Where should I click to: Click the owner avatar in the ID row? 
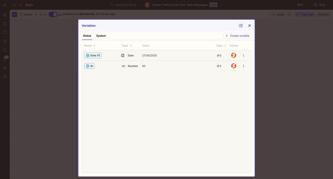233,66
